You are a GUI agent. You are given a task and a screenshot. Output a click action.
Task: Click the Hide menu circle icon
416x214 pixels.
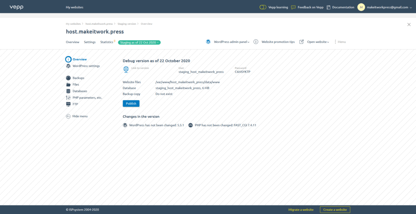click(68, 116)
